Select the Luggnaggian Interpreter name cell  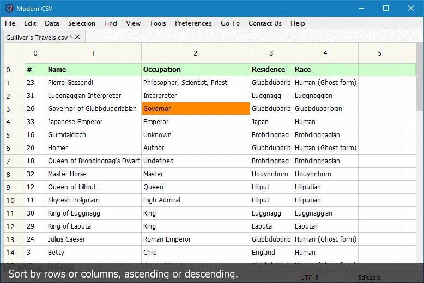94,96
